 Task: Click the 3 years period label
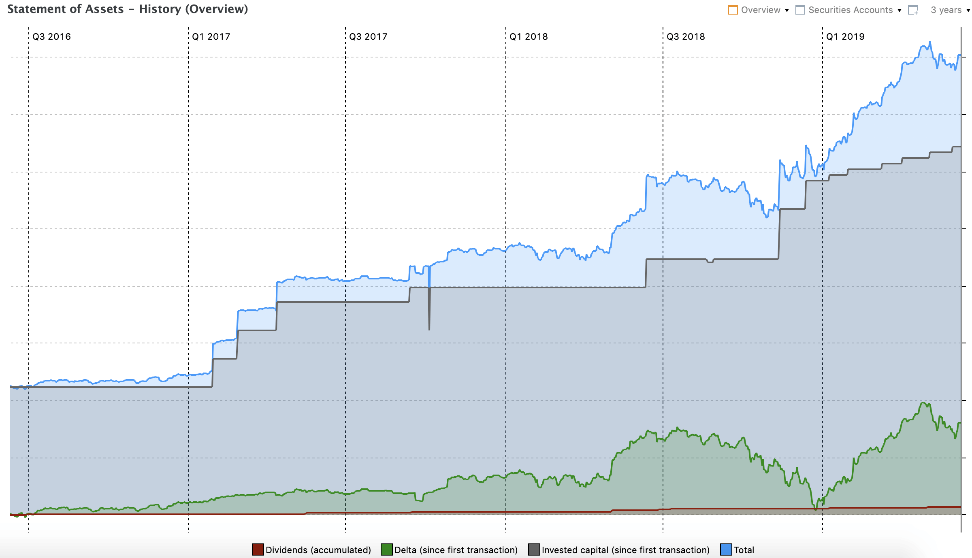(946, 10)
